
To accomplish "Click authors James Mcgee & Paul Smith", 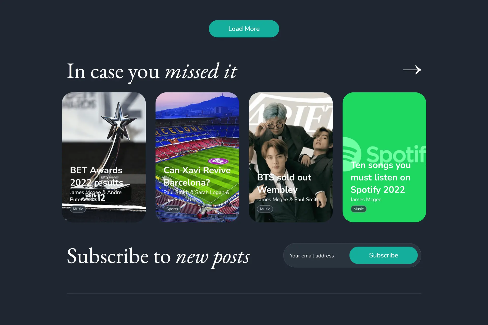I will pyautogui.click(x=288, y=200).
